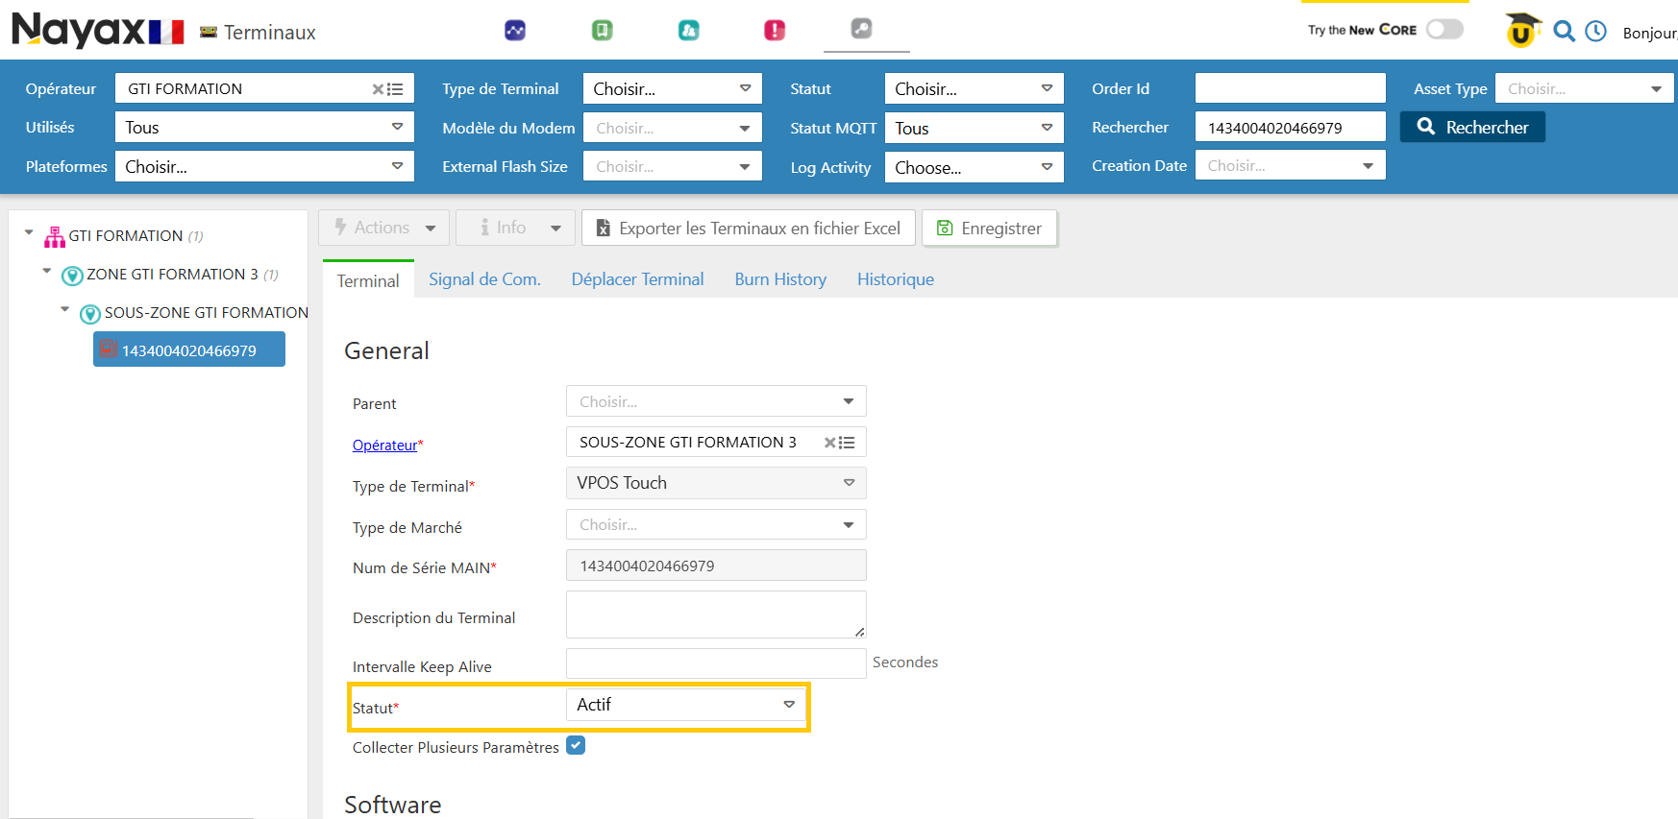This screenshot has width=1678, height=819.
Task: Open Modèle du Modem dropdown
Action: [673, 128]
